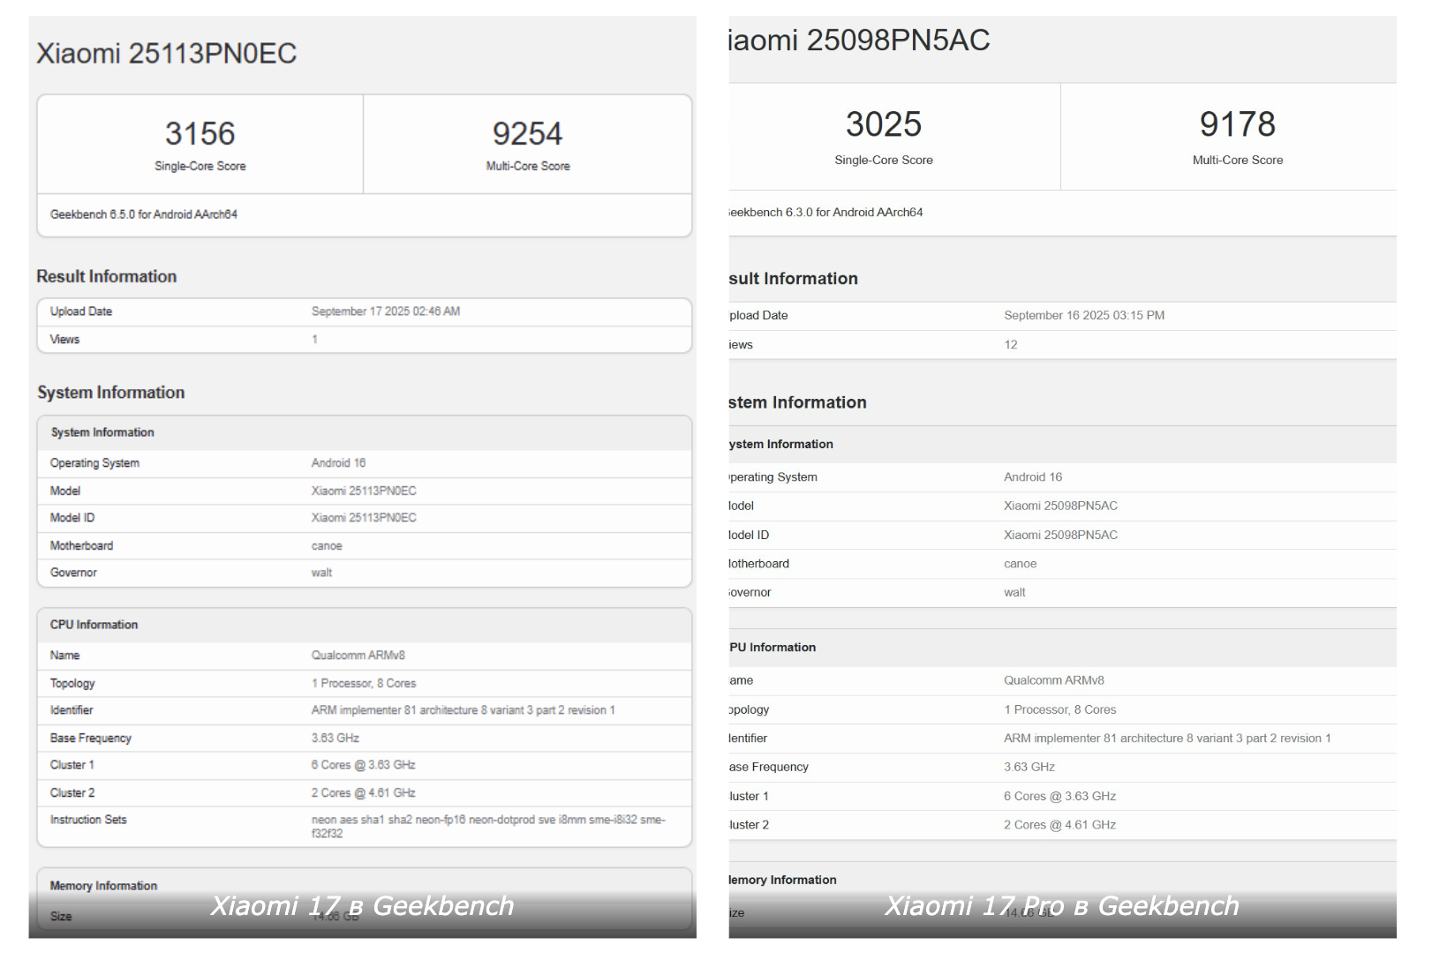Click the CPU Information header in left panel
This screenshot has height=960, width=1432.
click(94, 625)
